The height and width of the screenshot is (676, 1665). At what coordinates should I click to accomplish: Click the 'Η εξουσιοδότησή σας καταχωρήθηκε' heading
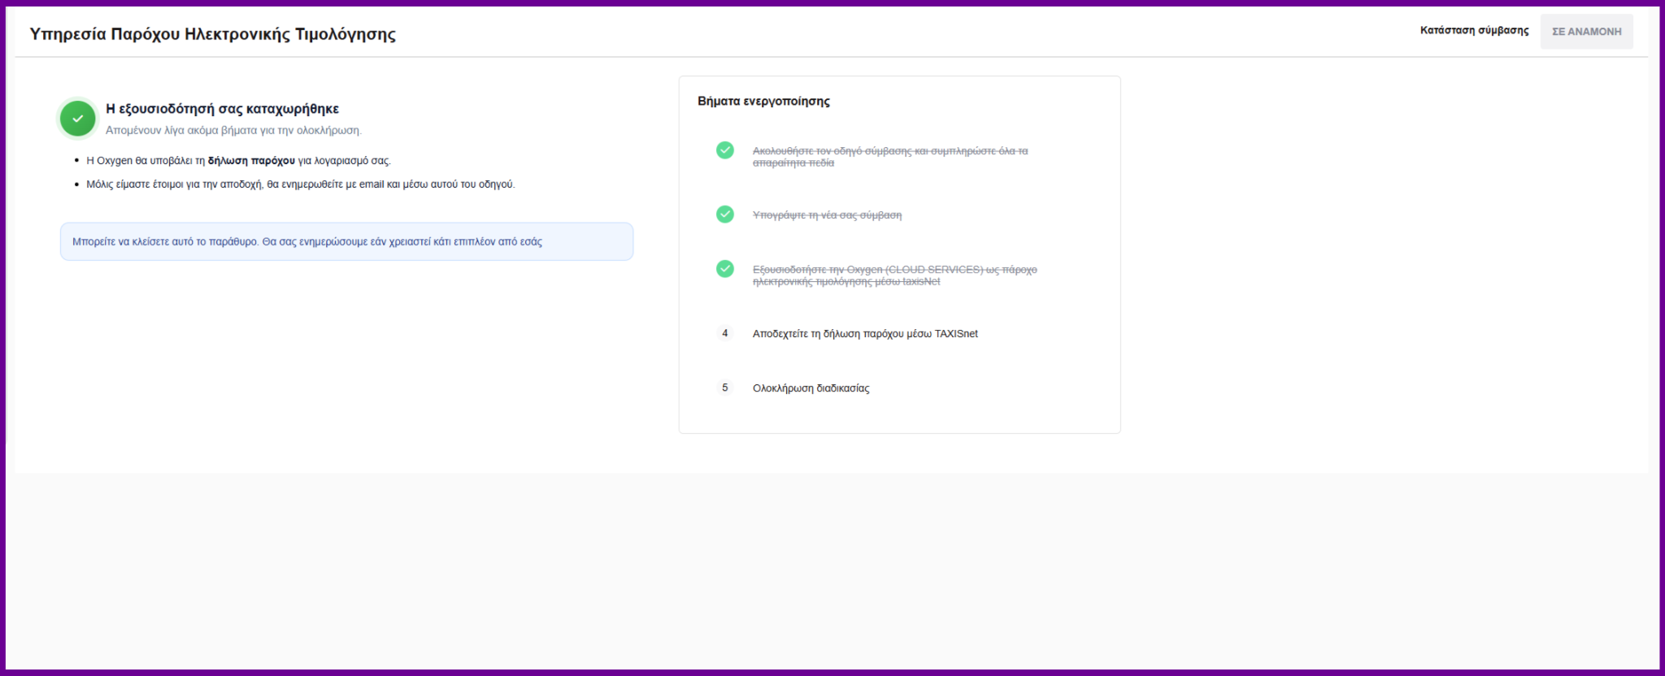222,109
